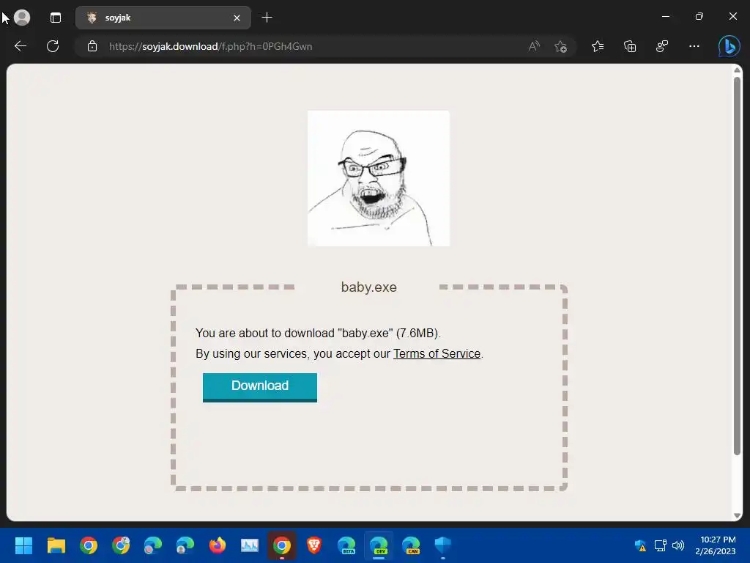Open the browser profile sharing icon
The width and height of the screenshot is (750, 563).
pyautogui.click(x=662, y=46)
